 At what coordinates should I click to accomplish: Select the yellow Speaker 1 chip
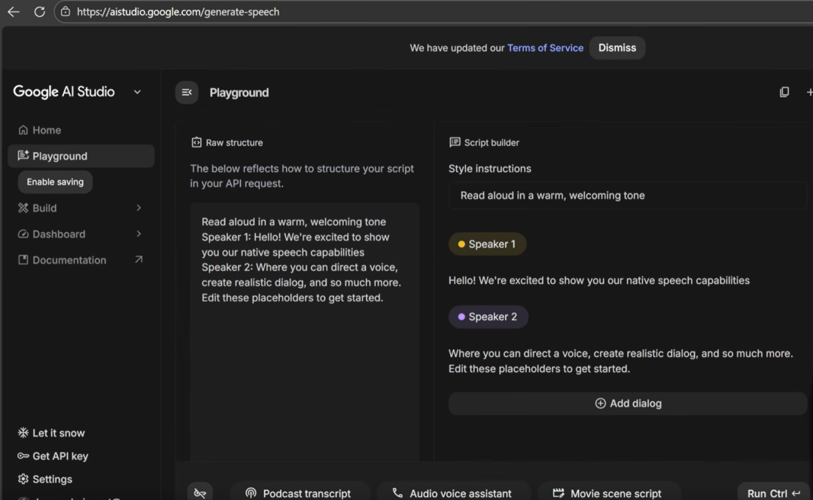[x=487, y=244]
